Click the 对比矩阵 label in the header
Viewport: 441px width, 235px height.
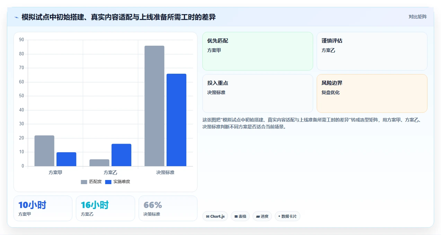point(417,17)
